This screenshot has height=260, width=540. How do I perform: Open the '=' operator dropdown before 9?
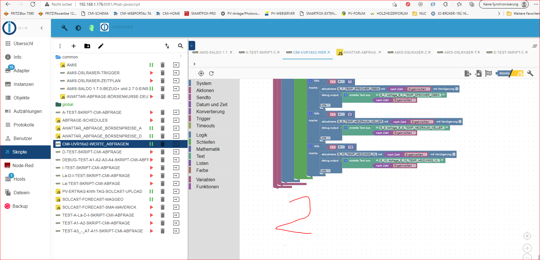[x=341, y=114]
